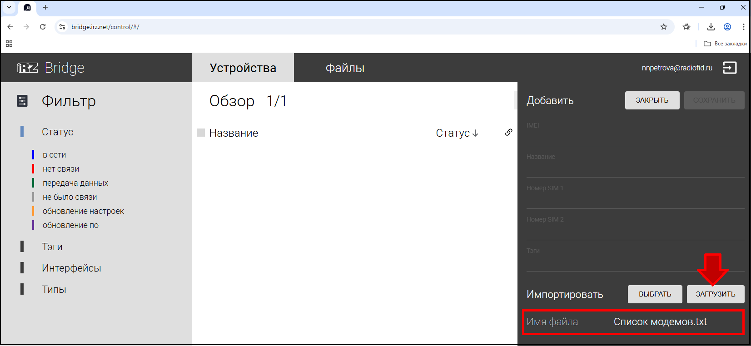The width and height of the screenshot is (751, 346).
Task: Click the Filter panel icon
Action: point(22,101)
